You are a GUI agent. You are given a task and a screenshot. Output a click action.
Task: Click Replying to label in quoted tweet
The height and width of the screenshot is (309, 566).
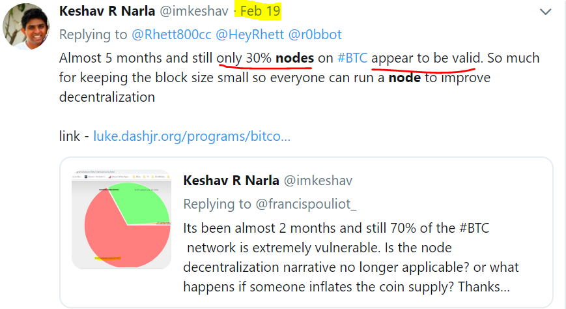pos(217,204)
